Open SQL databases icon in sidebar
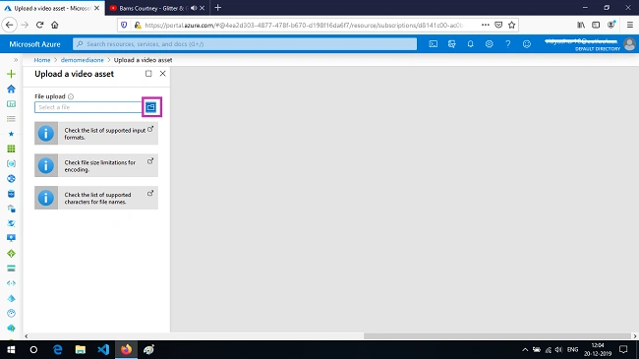This screenshot has height=359, width=639. coord(11,194)
